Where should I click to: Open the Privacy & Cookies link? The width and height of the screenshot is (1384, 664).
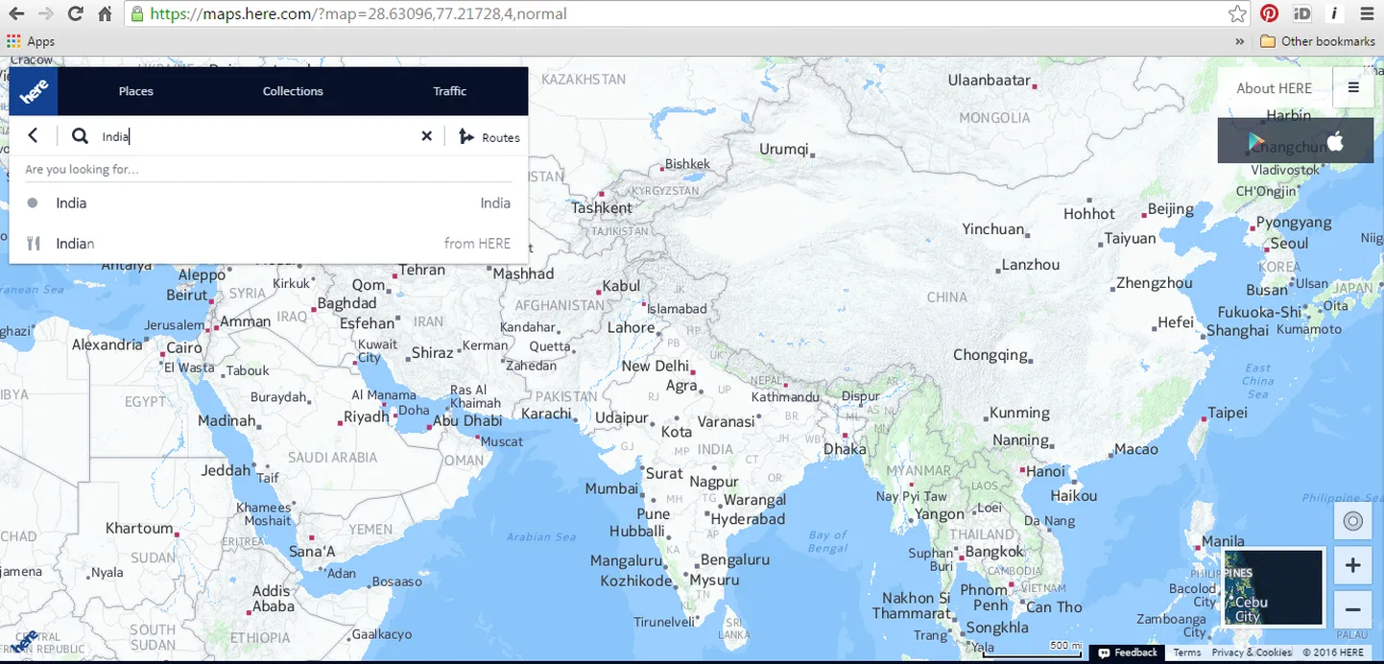[x=1252, y=652]
